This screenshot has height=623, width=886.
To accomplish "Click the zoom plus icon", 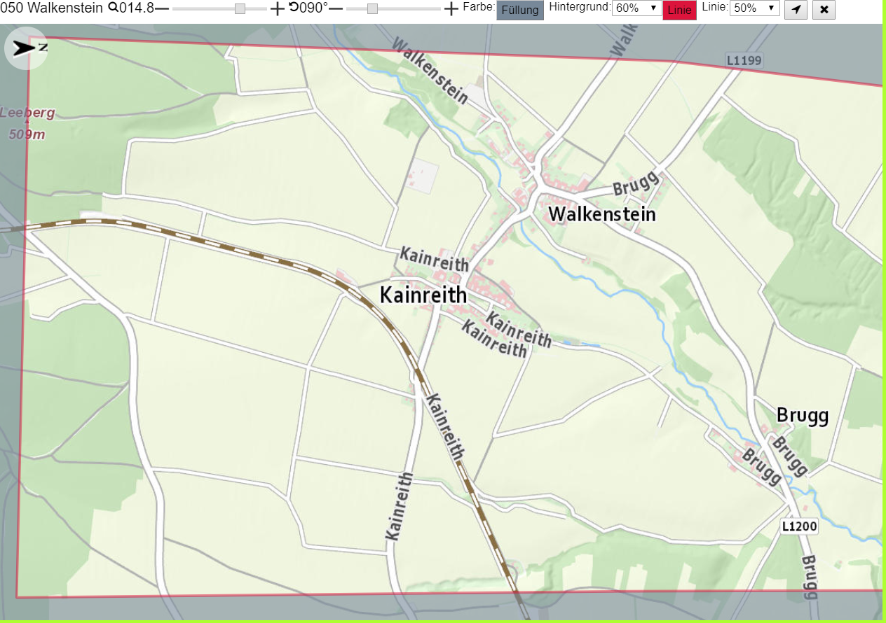I will coord(278,8).
